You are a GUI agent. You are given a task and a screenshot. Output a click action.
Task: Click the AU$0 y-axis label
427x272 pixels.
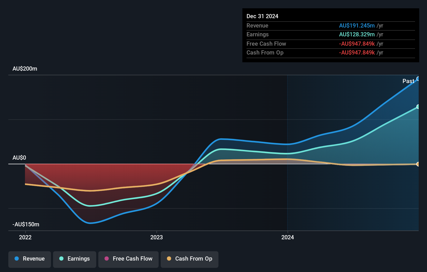[x=19, y=158]
